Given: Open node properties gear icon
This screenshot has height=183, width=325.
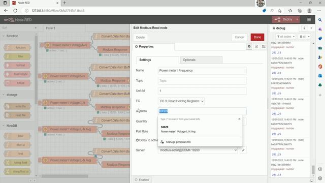Looking at the screenshot, I should tap(249, 46).
